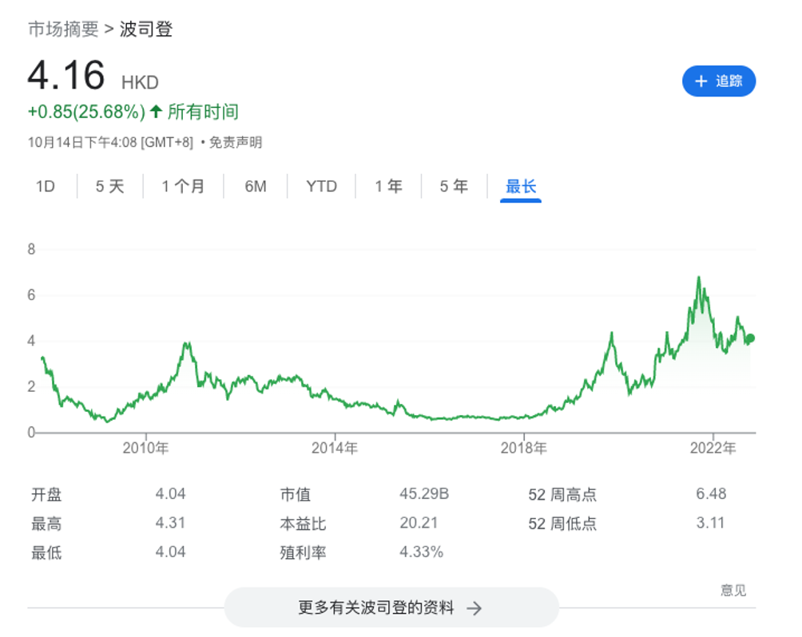Select the 1 个月 range tab
The image size is (802, 637).
pyautogui.click(x=183, y=186)
